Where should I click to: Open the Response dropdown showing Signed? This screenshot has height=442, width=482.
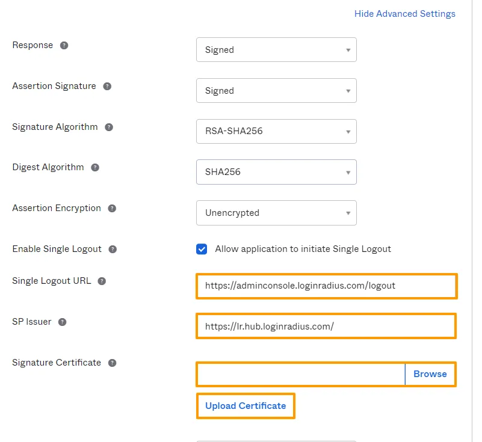coord(276,49)
